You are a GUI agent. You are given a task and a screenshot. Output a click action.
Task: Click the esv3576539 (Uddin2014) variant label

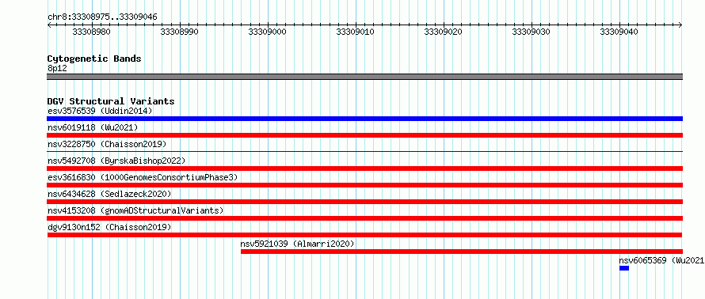(x=100, y=111)
